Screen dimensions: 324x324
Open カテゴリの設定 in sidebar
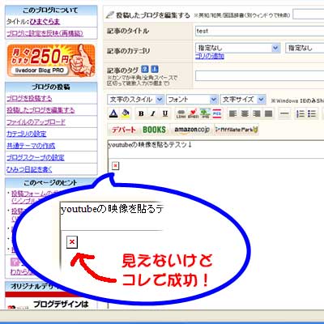click(x=27, y=134)
